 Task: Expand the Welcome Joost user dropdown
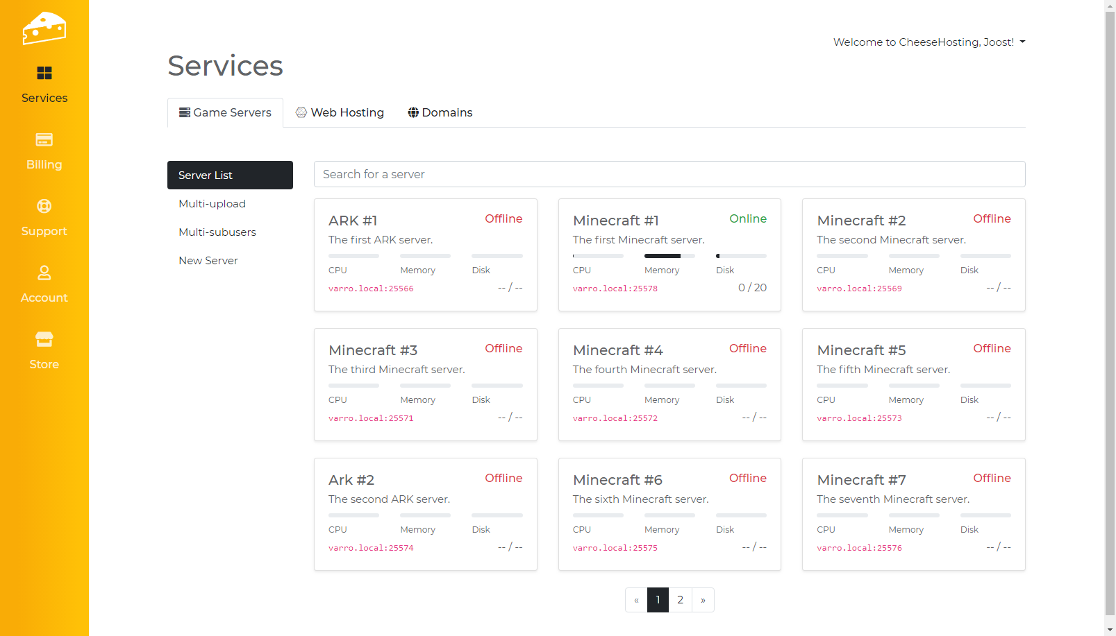[928, 42]
